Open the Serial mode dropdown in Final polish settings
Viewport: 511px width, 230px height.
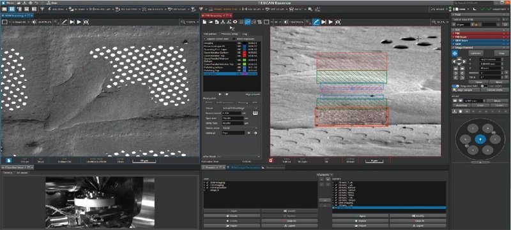pos(240,128)
